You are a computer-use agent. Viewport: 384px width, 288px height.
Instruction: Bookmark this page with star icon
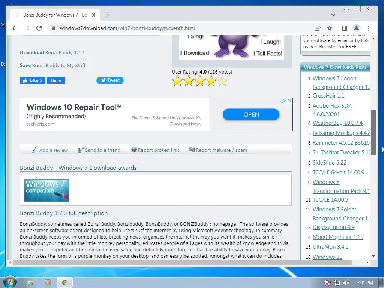click(330, 28)
